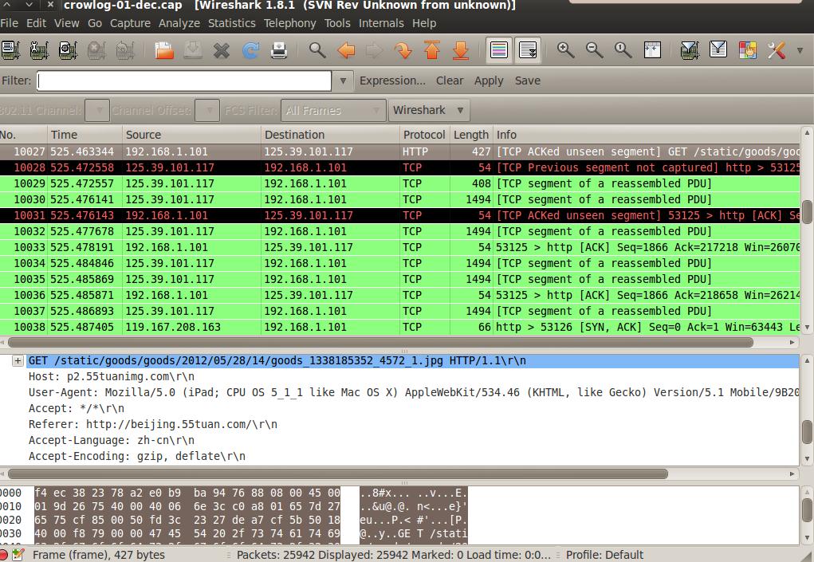The height and width of the screenshot is (562, 814).
Task: Select the Referer header line
Action: click(152, 424)
